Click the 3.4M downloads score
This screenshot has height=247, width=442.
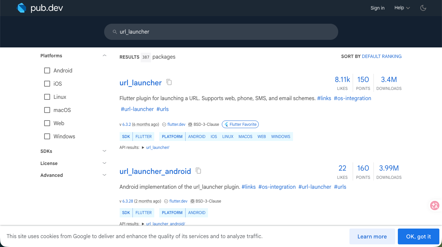click(x=389, y=83)
